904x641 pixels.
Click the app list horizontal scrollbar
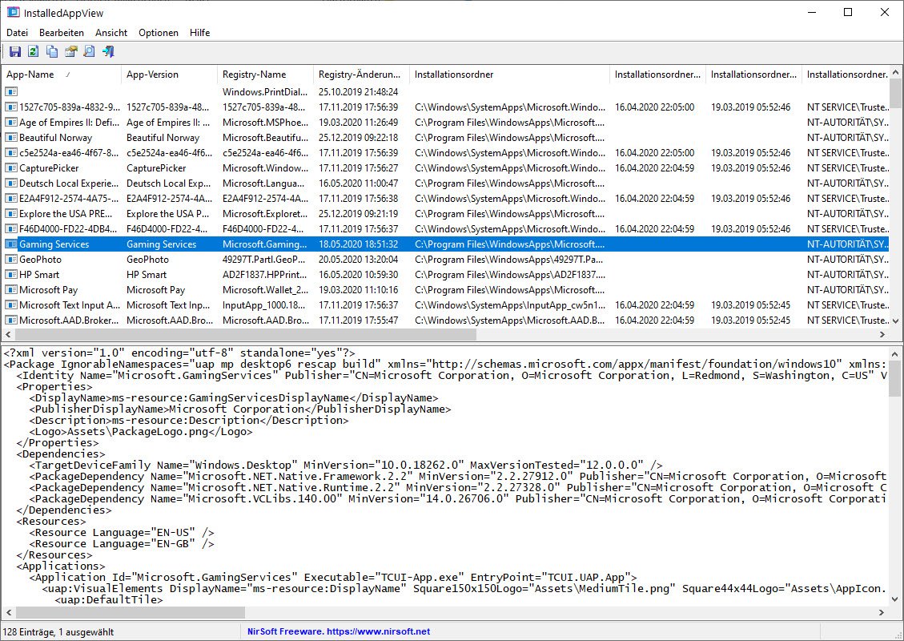[240, 335]
